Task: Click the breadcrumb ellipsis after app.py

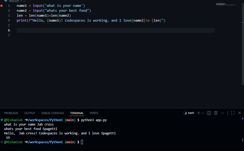Action: click(24, 1)
